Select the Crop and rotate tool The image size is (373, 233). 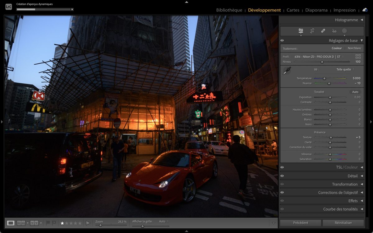pyautogui.click(x=312, y=31)
